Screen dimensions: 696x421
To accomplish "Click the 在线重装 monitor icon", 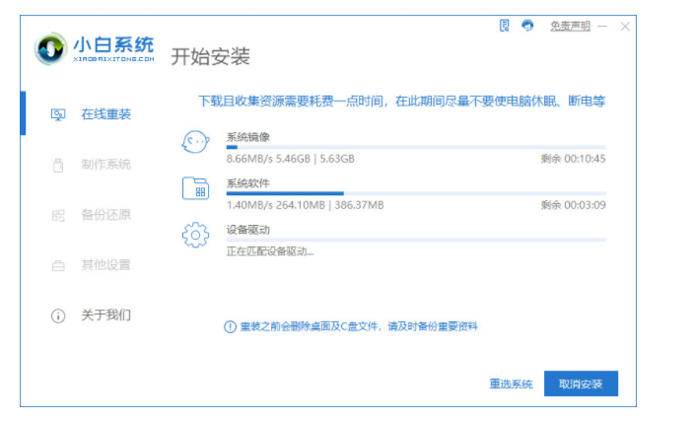I will (x=58, y=114).
